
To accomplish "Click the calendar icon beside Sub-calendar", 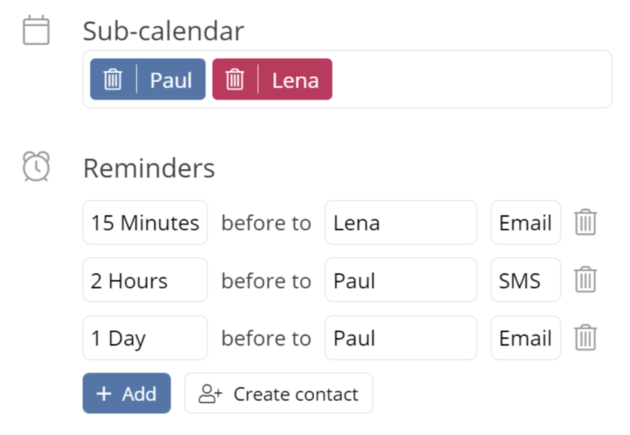I will click(36, 30).
